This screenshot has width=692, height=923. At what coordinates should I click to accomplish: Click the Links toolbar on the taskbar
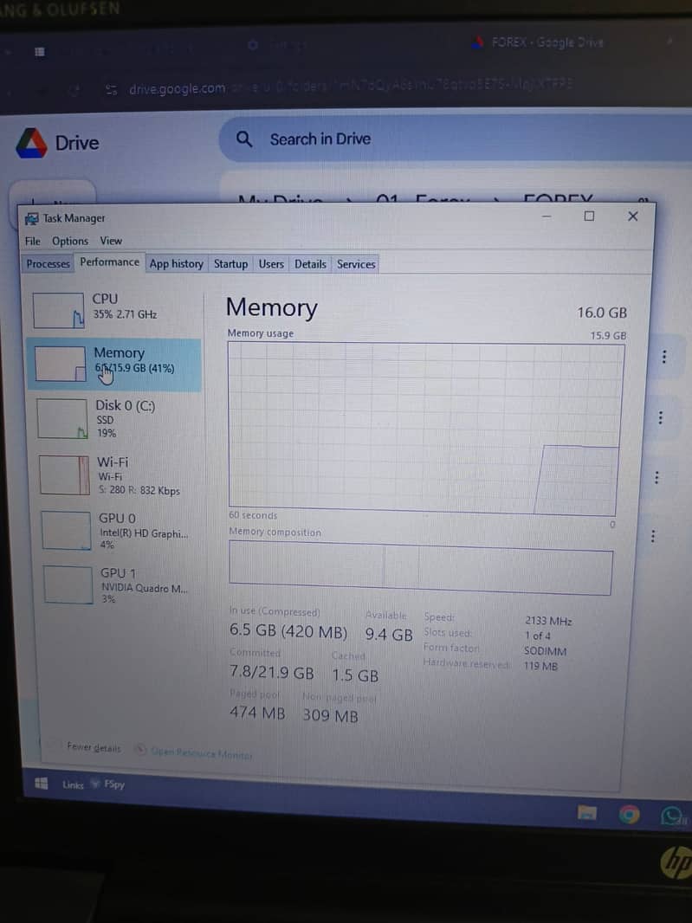(73, 784)
